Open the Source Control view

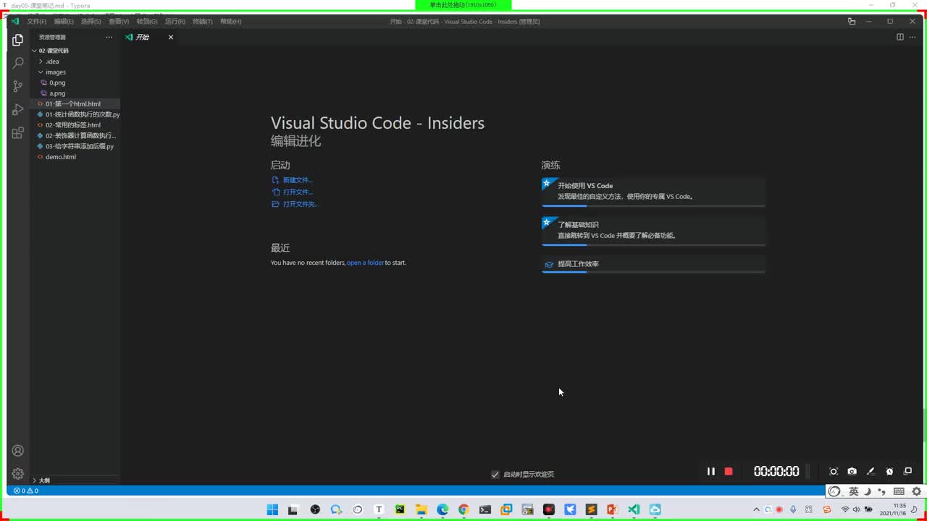[x=17, y=86]
